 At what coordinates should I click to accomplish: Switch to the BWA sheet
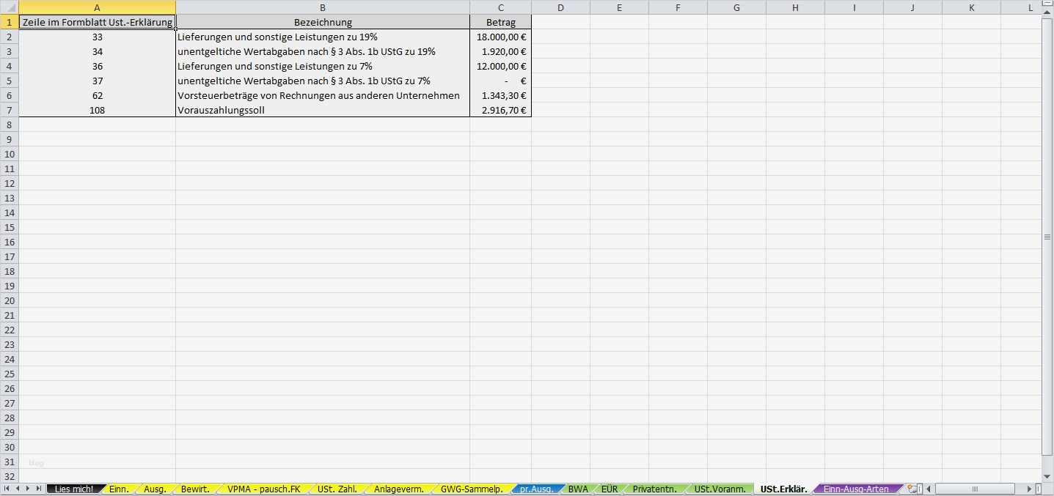(x=579, y=489)
